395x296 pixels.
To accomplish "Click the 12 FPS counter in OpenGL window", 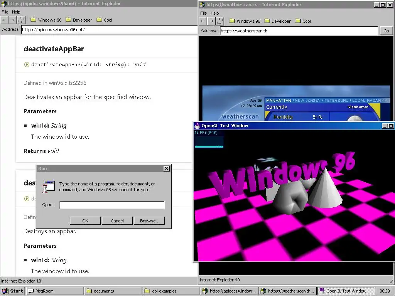I will [206, 133].
